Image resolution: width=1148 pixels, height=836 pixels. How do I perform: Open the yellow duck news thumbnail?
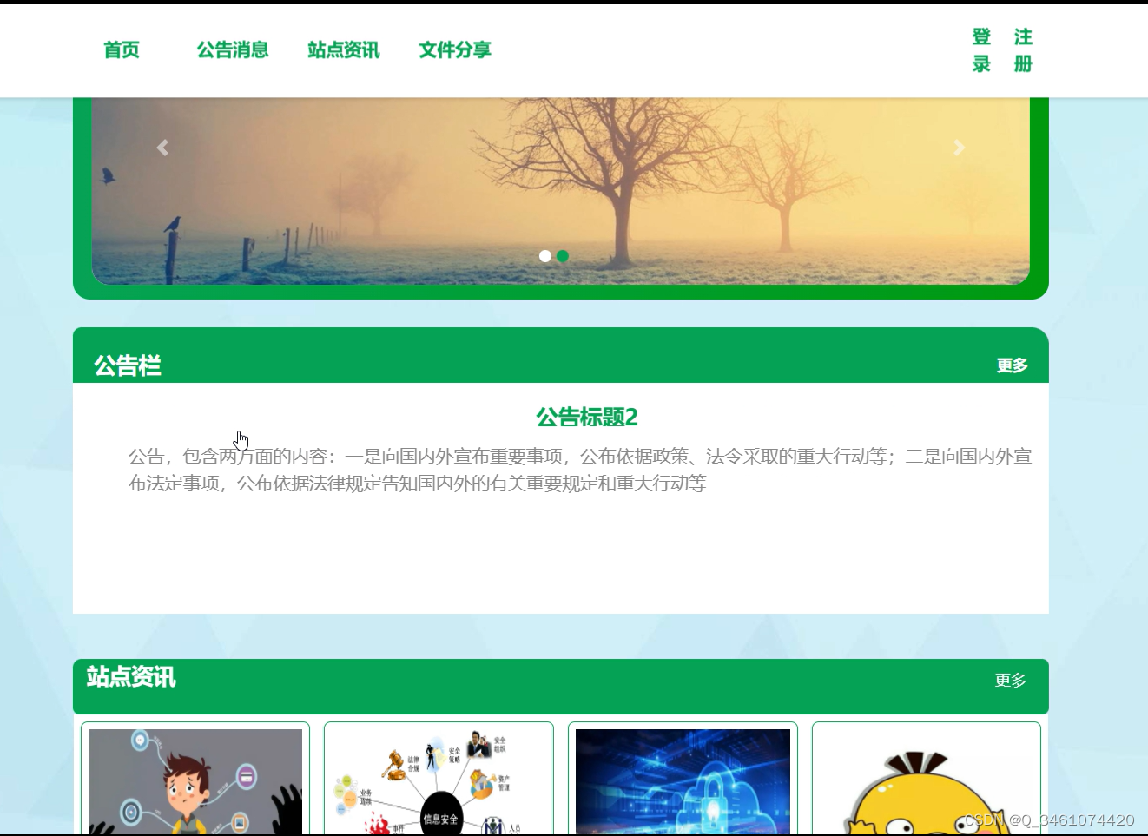[927, 781]
